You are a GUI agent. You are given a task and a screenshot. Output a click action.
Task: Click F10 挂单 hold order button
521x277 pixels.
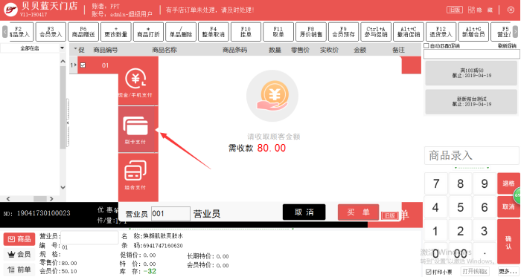[x=246, y=32]
